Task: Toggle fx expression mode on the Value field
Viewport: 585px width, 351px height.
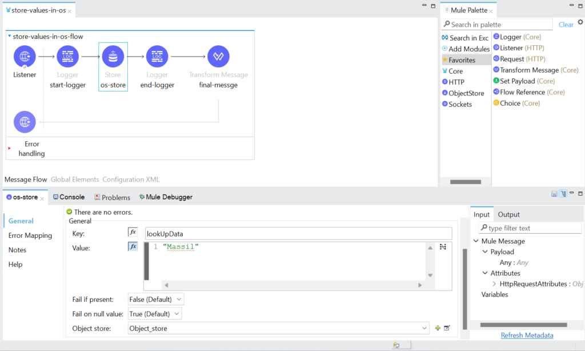Action: 133,247
